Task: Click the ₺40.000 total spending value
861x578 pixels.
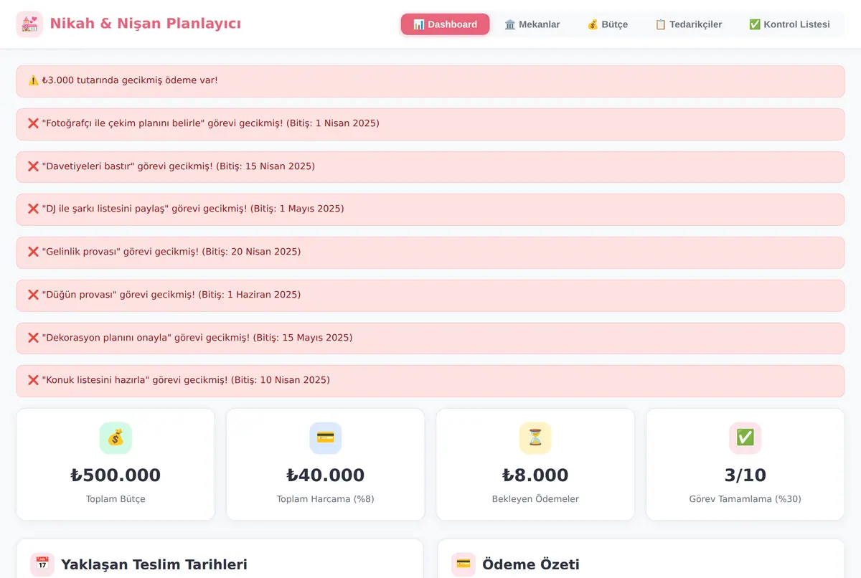Action: pyautogui.click(x=326, y=475)
